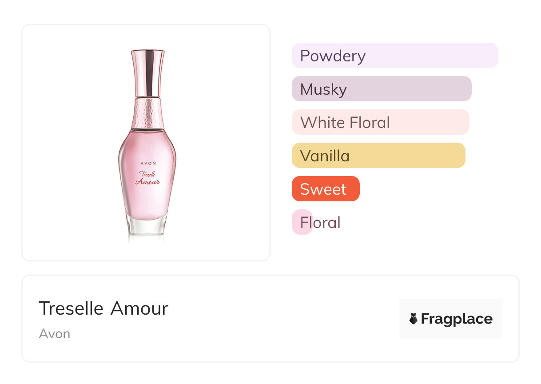Click the White Floral label text

[x=345, y=123]
